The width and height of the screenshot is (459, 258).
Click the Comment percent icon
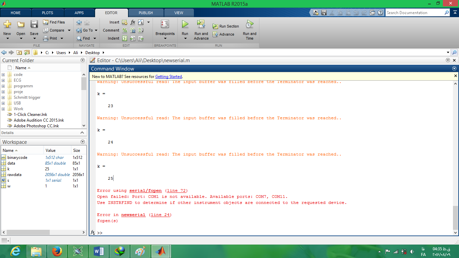pyautogui.click(x=125, y=30)
